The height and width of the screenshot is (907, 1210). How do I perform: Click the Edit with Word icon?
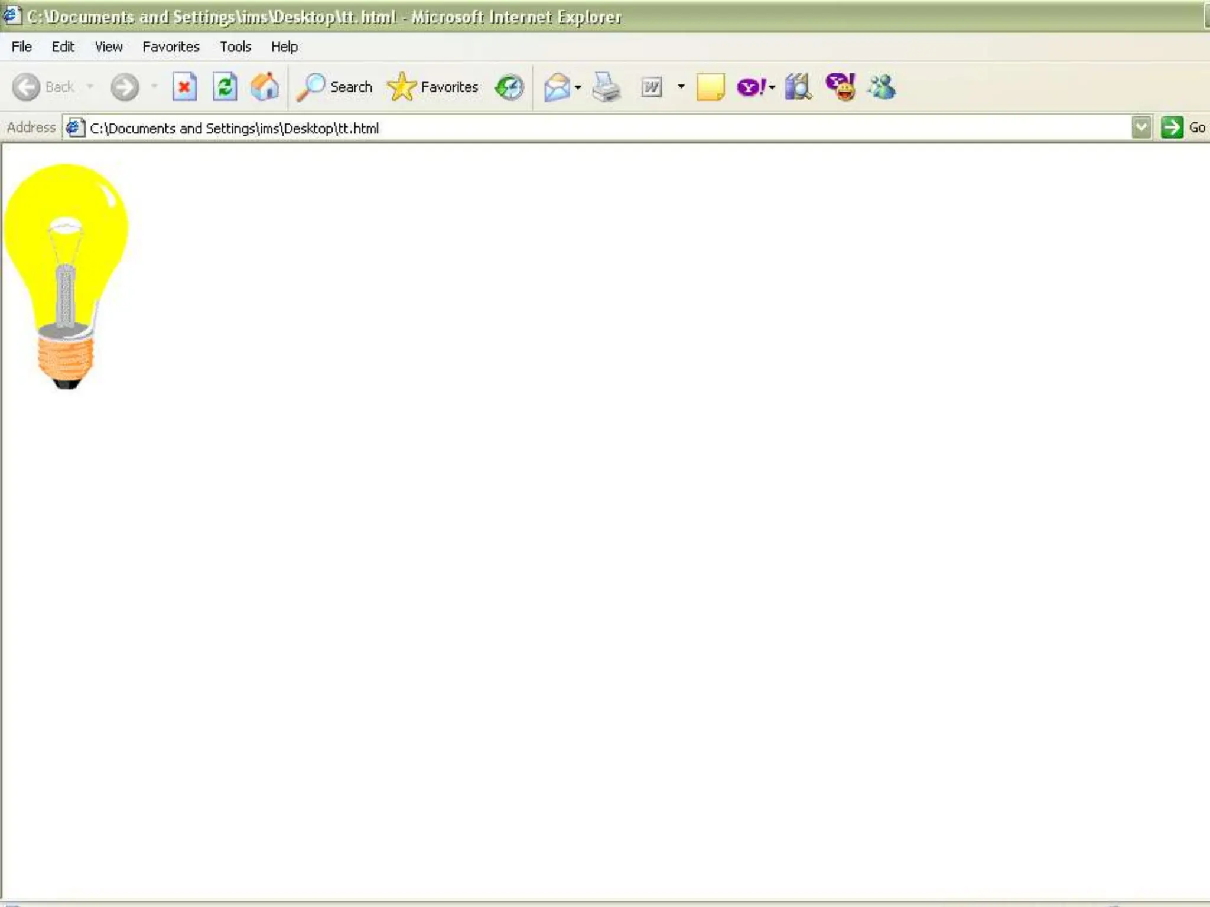click(x=651, y=87)
